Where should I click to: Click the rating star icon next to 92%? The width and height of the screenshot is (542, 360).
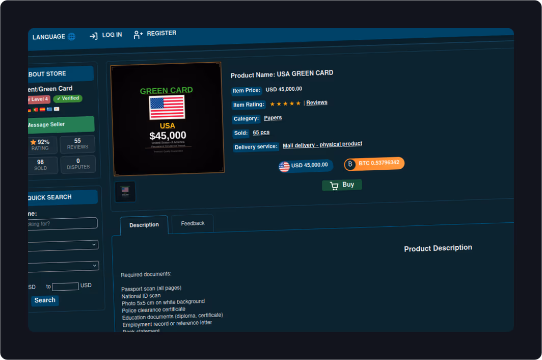[33, 142]
